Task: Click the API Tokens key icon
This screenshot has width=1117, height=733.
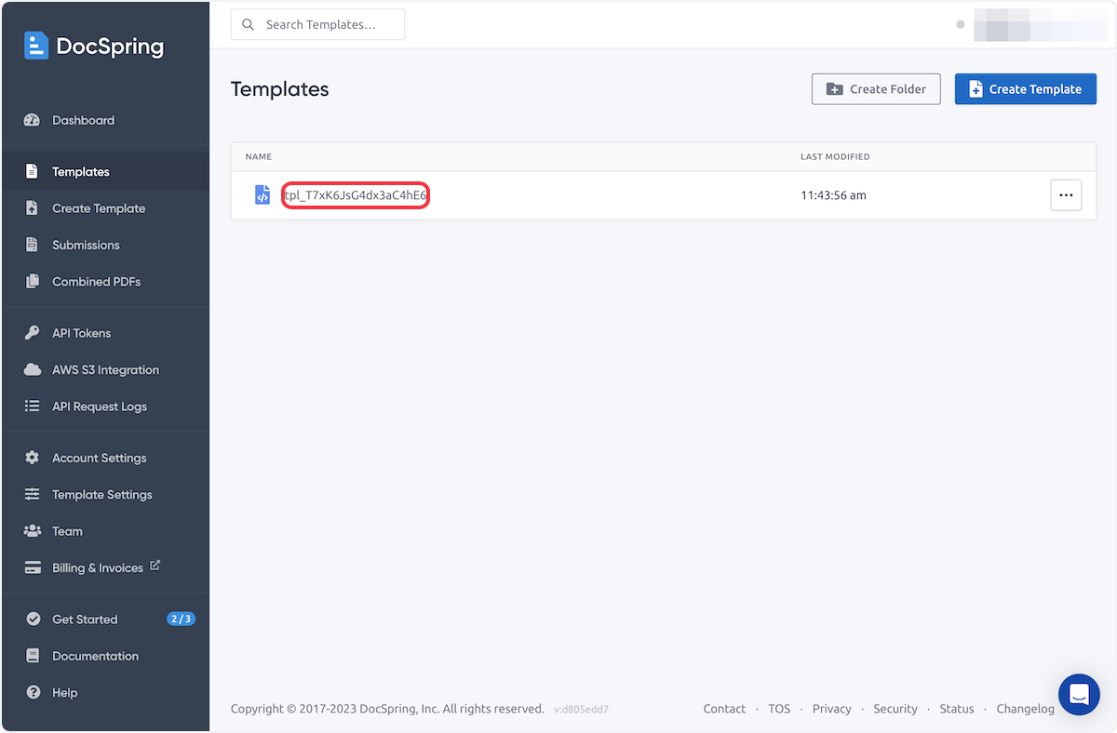Action: click(33, 333)
